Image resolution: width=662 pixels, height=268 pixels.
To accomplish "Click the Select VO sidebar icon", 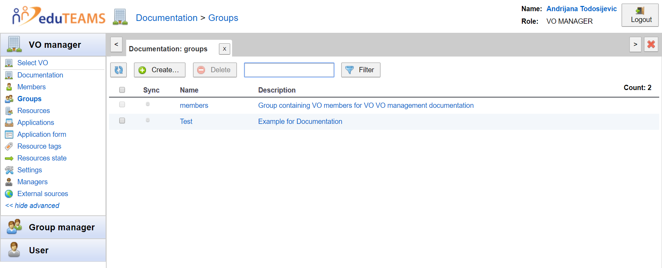I will [9, 63].
